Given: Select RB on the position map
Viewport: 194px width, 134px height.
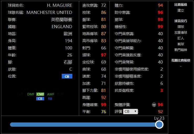Looking at the screenshot, I should coord(50,99).
